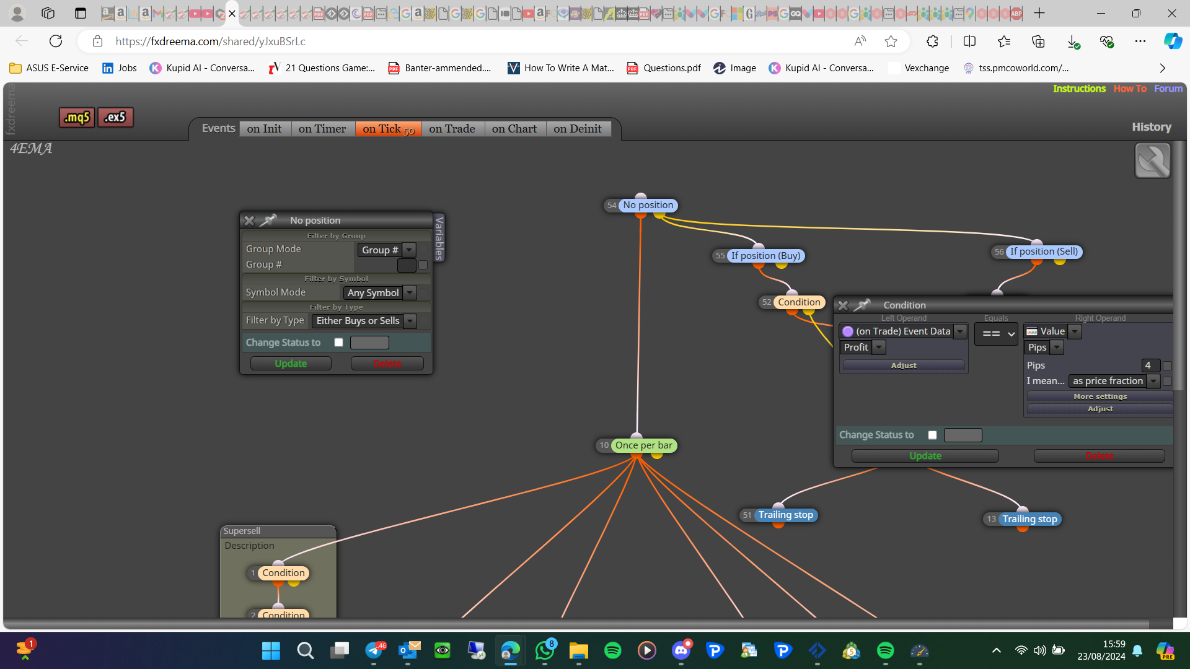Close the No position panel
Viewport: 1190px width, 669px height.
[x=249, y=221]
